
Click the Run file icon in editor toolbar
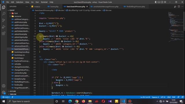point(175,7)
